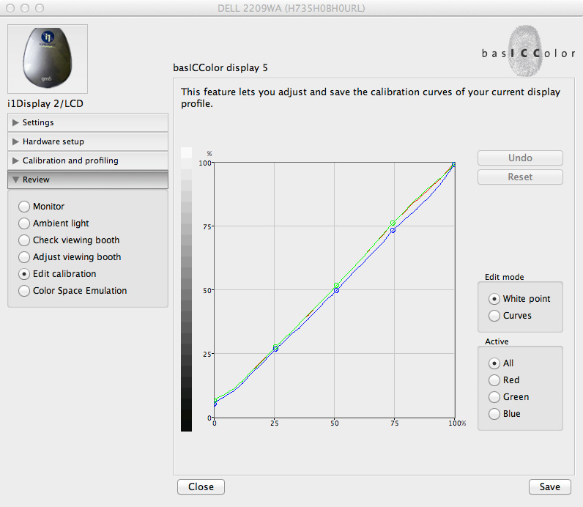Click the grayscale gradient strip
This screenshot has width=583, height=507.
186,289
